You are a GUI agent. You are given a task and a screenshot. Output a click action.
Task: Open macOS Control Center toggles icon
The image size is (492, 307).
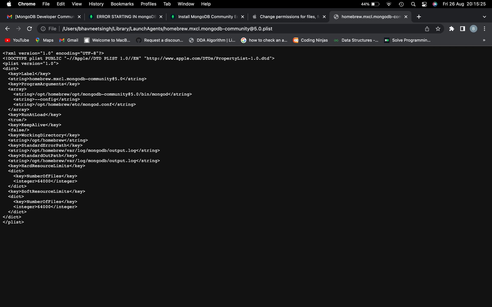424,4
